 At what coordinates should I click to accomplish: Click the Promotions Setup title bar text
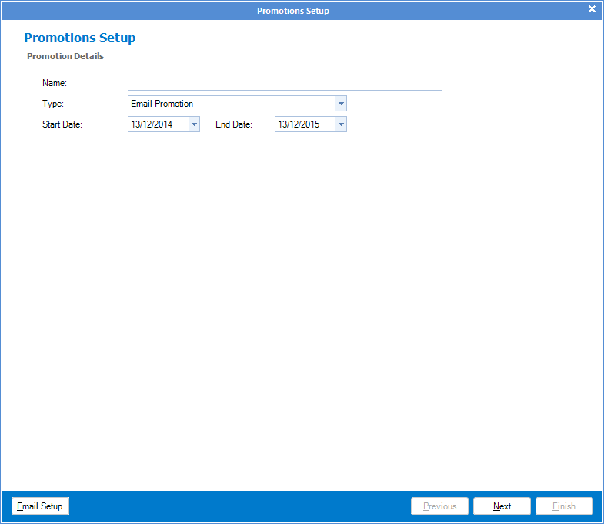pyautogui.click(x=292, y=11)
